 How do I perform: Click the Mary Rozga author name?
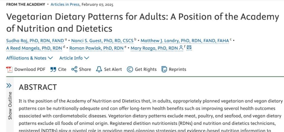(154, 48)
